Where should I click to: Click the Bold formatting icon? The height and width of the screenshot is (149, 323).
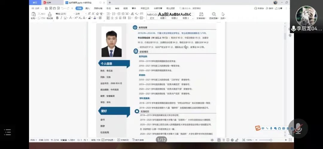coord(57,18)
